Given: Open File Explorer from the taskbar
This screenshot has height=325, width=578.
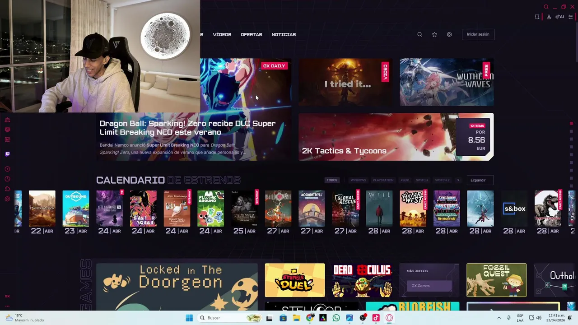Looking at the screenshot, I should (x=296, y=318).
